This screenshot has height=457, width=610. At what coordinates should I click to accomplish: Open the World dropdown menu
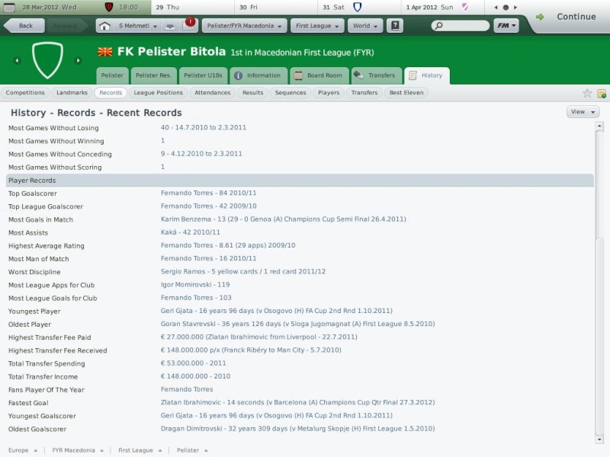pyautogui.click(x=365, y=26)
